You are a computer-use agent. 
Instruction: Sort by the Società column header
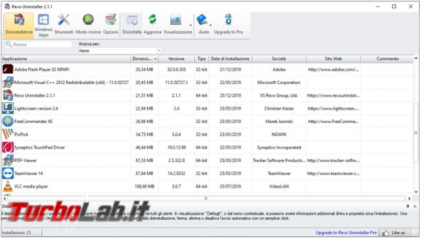coord(279,59)
